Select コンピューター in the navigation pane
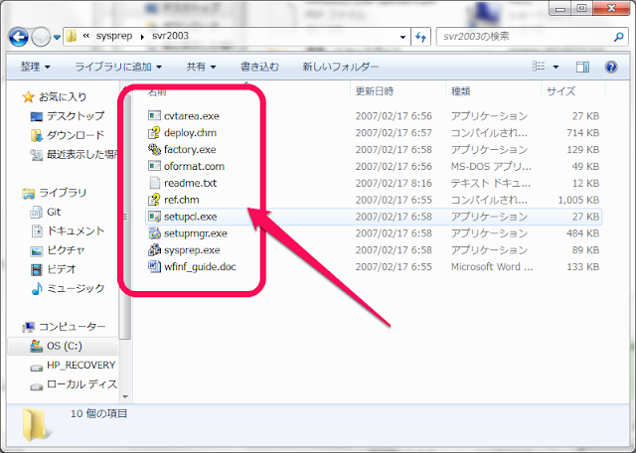636x453 pixels. pyautogui.click(x=73, y=327)
